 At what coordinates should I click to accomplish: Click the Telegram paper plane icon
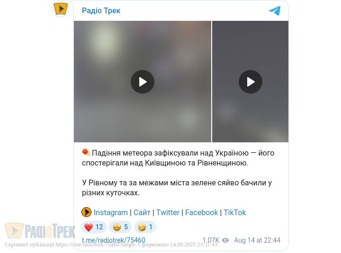pos(275,11)
